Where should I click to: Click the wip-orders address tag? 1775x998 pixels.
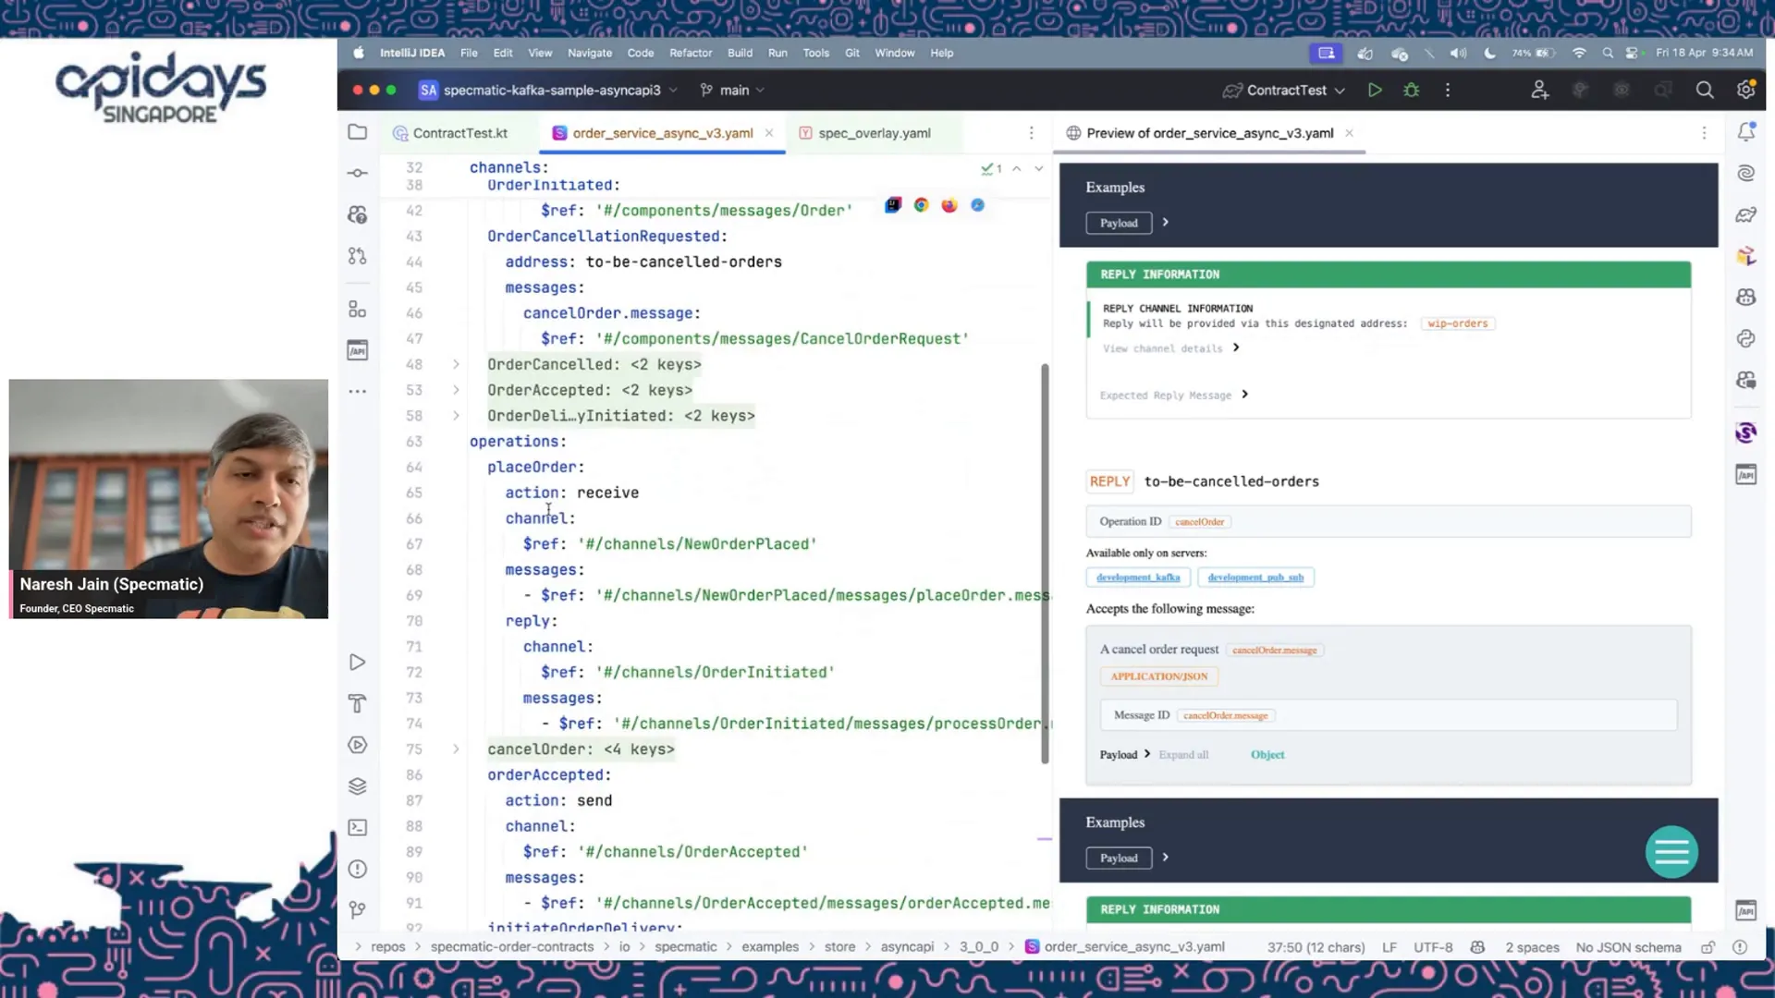(1458, 323)
